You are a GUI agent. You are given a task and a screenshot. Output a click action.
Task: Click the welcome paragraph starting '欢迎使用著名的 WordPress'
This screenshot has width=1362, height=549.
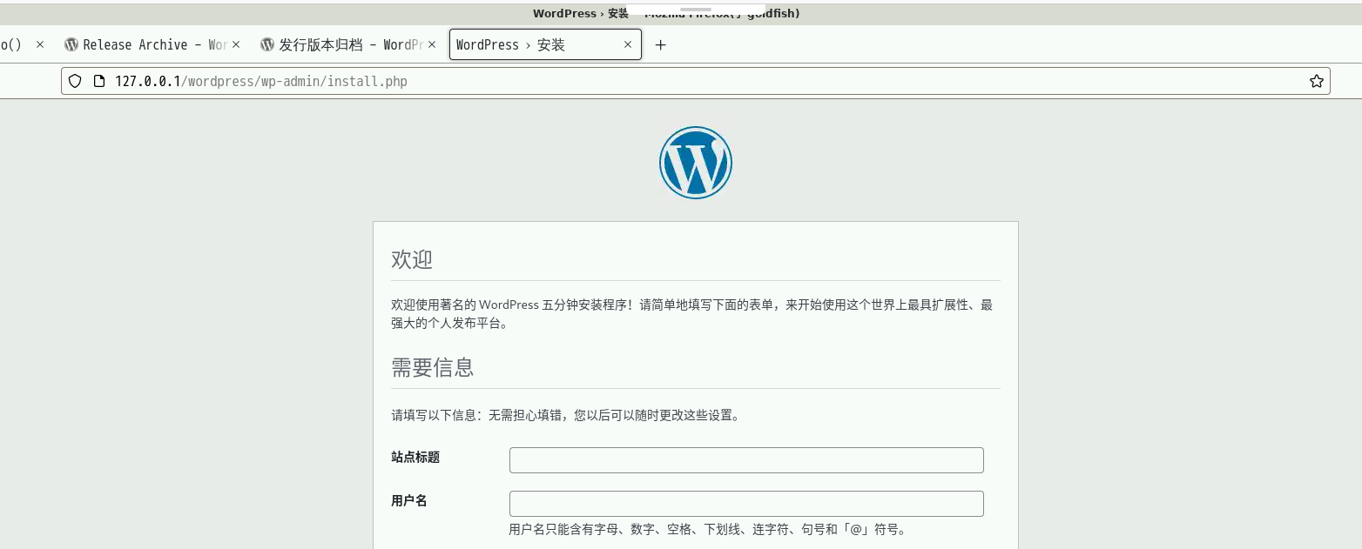[x=692, y=314]
